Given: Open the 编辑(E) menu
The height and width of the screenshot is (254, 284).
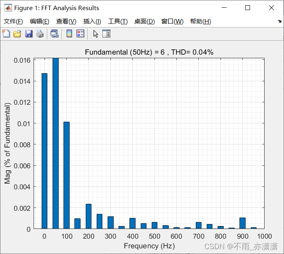Looking at the screenshot, I should pyautogui.click(x=40, y=21).
